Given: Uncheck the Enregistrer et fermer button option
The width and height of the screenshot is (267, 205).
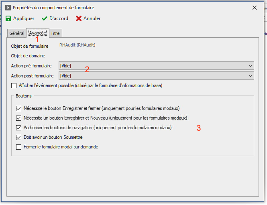Looking at the screenshot, I should [x=18, y=108].
